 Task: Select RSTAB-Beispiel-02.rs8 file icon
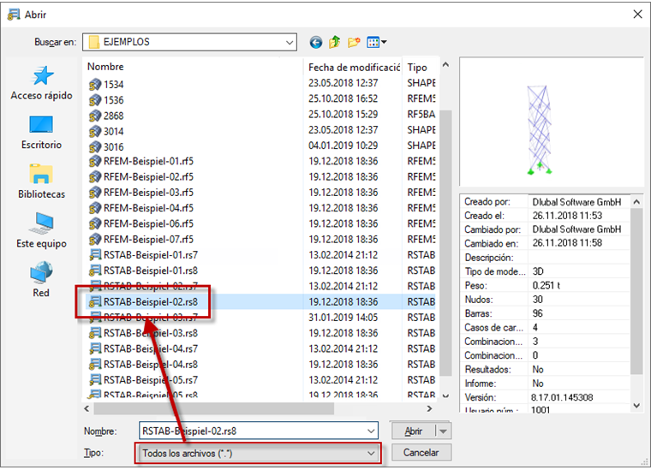click(x=95, y=301)
